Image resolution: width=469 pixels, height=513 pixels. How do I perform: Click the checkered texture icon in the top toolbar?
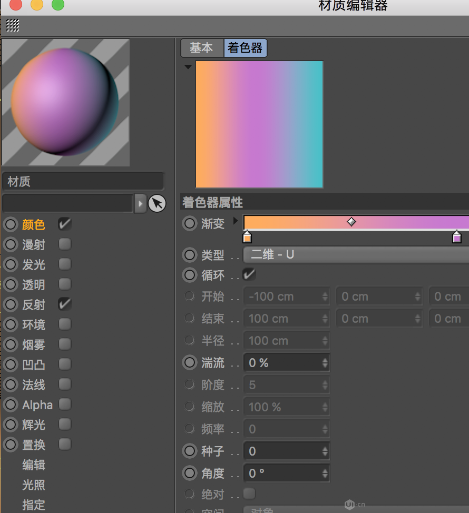click(12, 25)
